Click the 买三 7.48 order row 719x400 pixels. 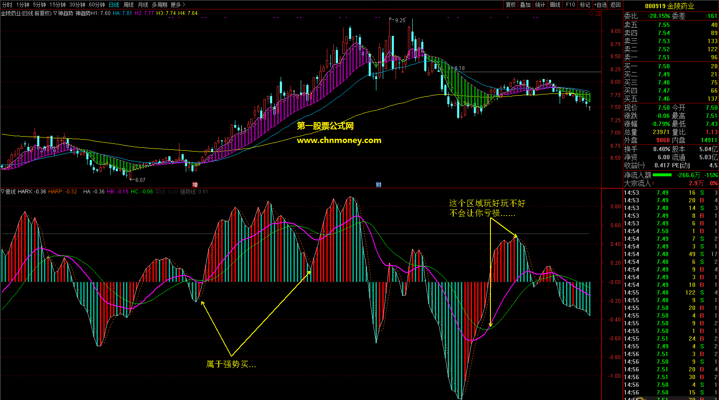click(670, 83)
